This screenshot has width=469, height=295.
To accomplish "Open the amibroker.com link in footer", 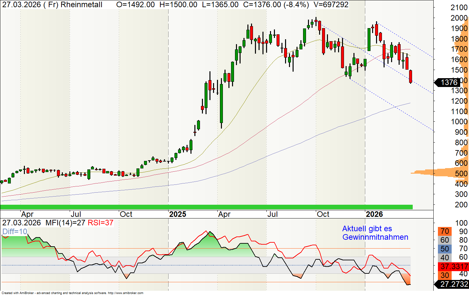I will pos(125,293).
